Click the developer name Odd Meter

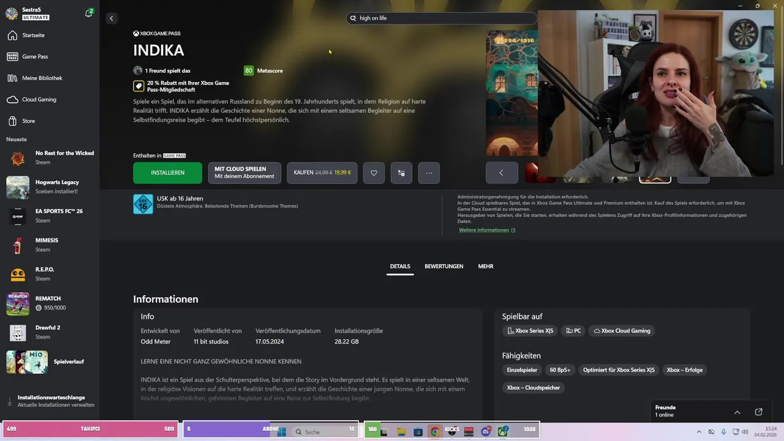click(156, 342)
